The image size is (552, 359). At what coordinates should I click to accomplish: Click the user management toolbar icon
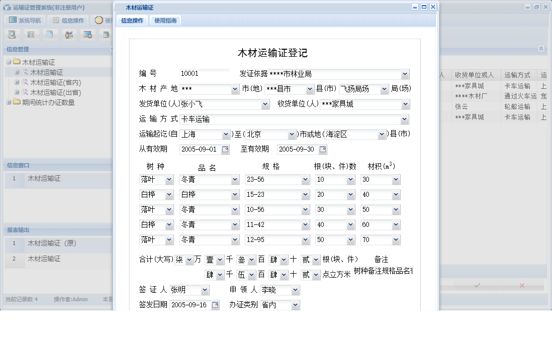(x=69, y=34)
